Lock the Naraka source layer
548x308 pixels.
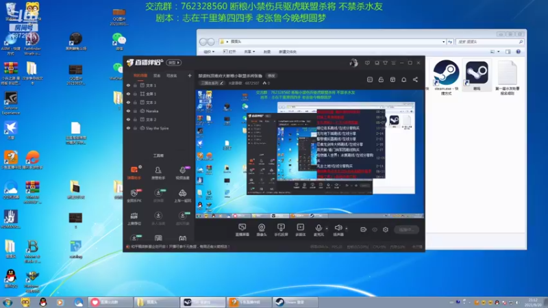pos(135,111)
